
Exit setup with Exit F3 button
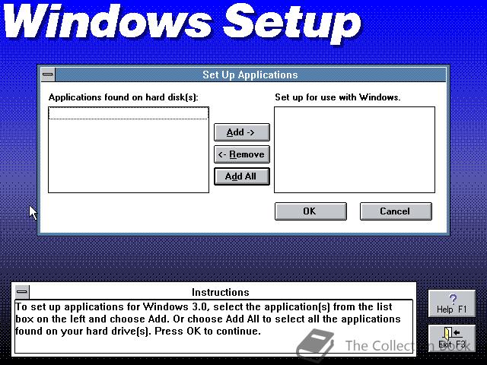(x=451, y=338)
